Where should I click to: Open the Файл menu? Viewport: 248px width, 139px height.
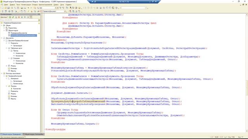pyautogui.click(x=6, y=5)
